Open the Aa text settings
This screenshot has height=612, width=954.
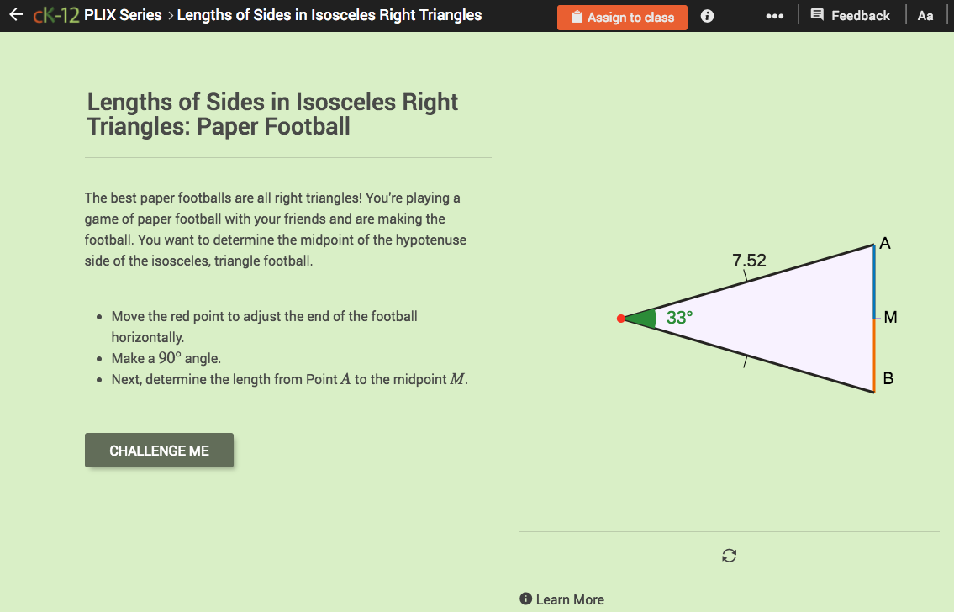(x=925, y=15)
